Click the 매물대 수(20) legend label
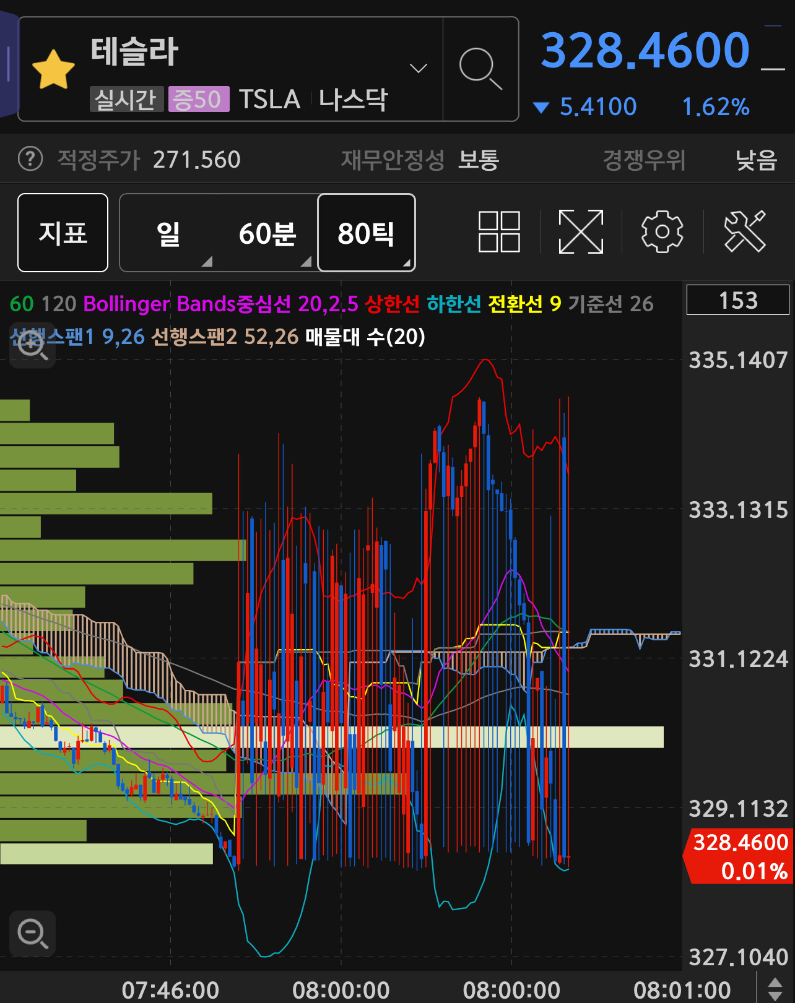 pos(365,337)
